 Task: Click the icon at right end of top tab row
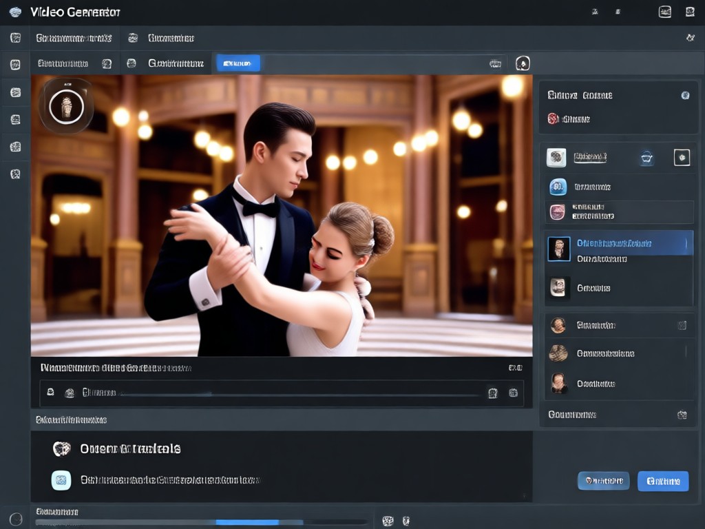(x=690, y=38)
